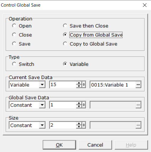The width and height of the screenshot is (151, 152).
Task: Increment the Size value spinner
Action: point(79,123)
